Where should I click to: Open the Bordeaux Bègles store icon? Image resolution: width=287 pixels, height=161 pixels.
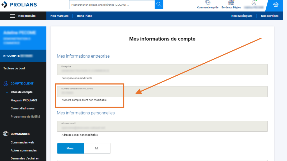pos(231,3)
